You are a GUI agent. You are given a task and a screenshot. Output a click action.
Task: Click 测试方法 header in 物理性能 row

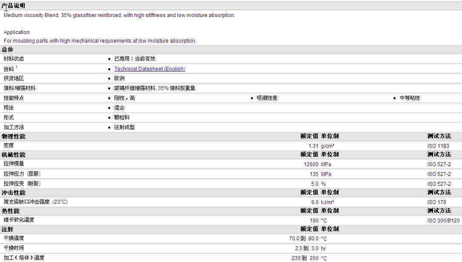(439, 136)
